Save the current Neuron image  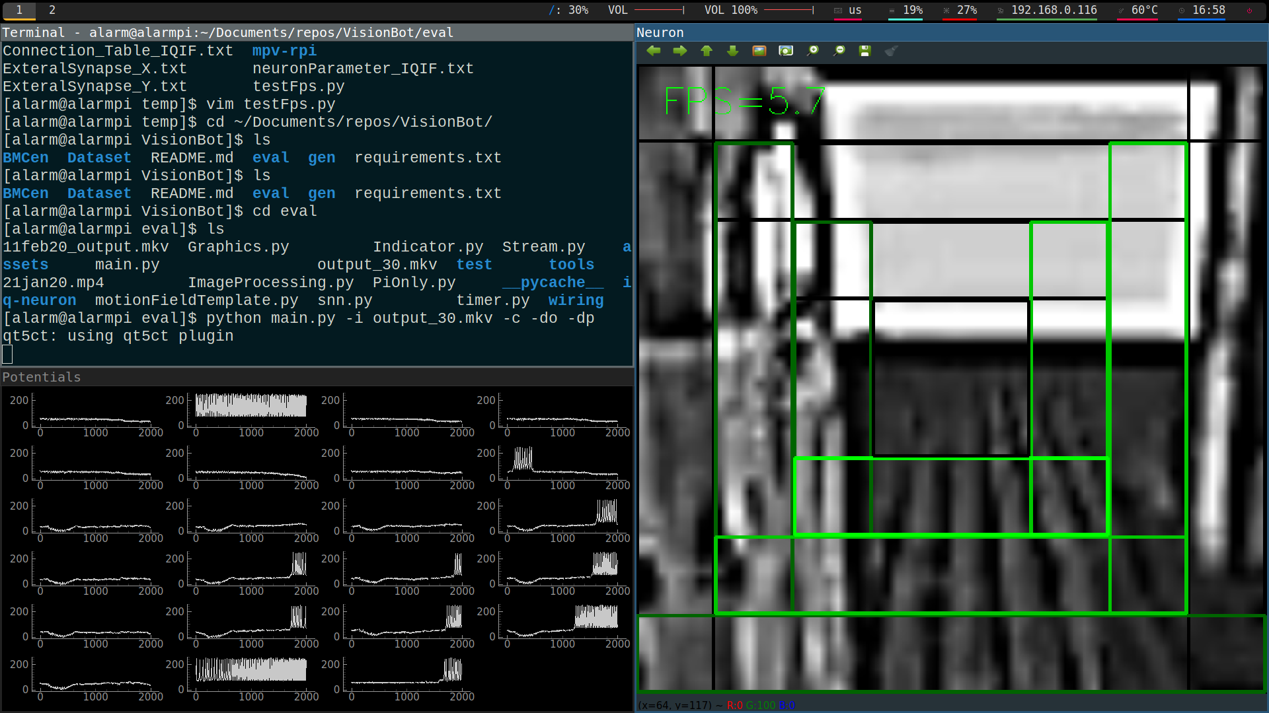click(x=865, y=51)
